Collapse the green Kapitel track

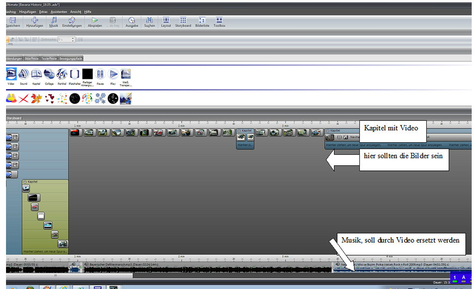[25, 182]
